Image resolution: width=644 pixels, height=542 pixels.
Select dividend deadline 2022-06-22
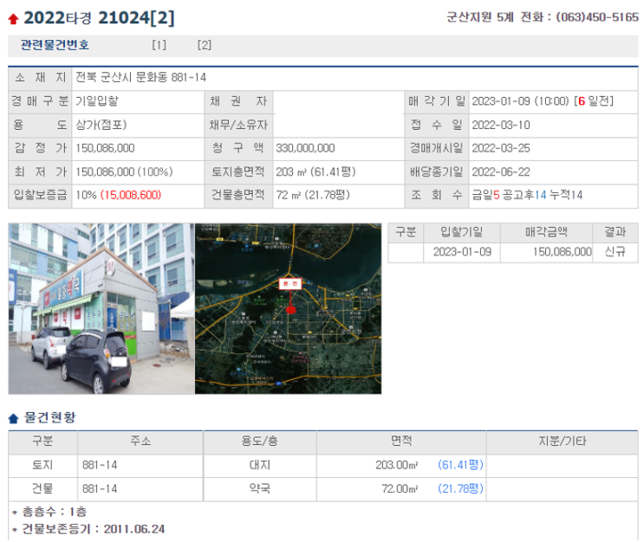[501, 172]
